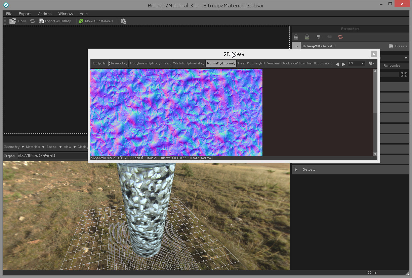Click the Randomize button
Viewport: 412px width, 278px height.
392,66
